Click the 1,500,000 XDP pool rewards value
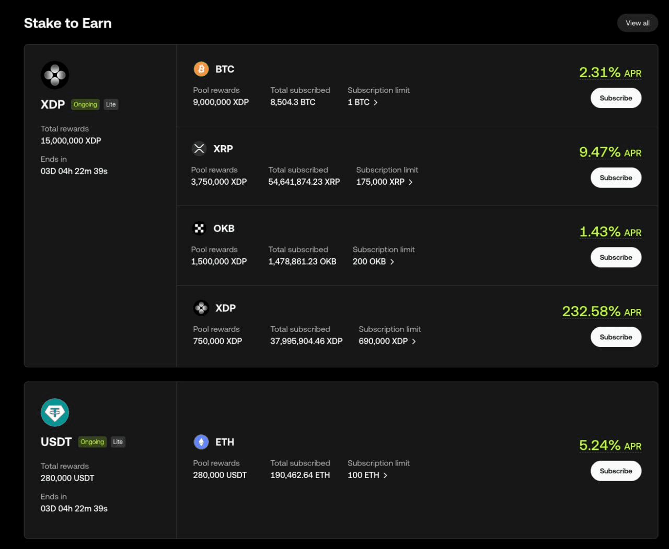This screenshot has width=669, height=549. coord(219,261)
